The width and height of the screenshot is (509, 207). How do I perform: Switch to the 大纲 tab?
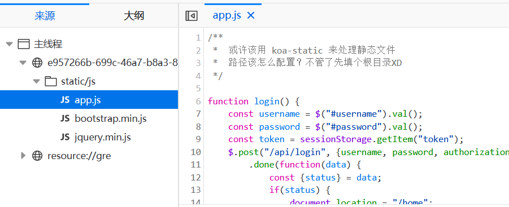134,16
